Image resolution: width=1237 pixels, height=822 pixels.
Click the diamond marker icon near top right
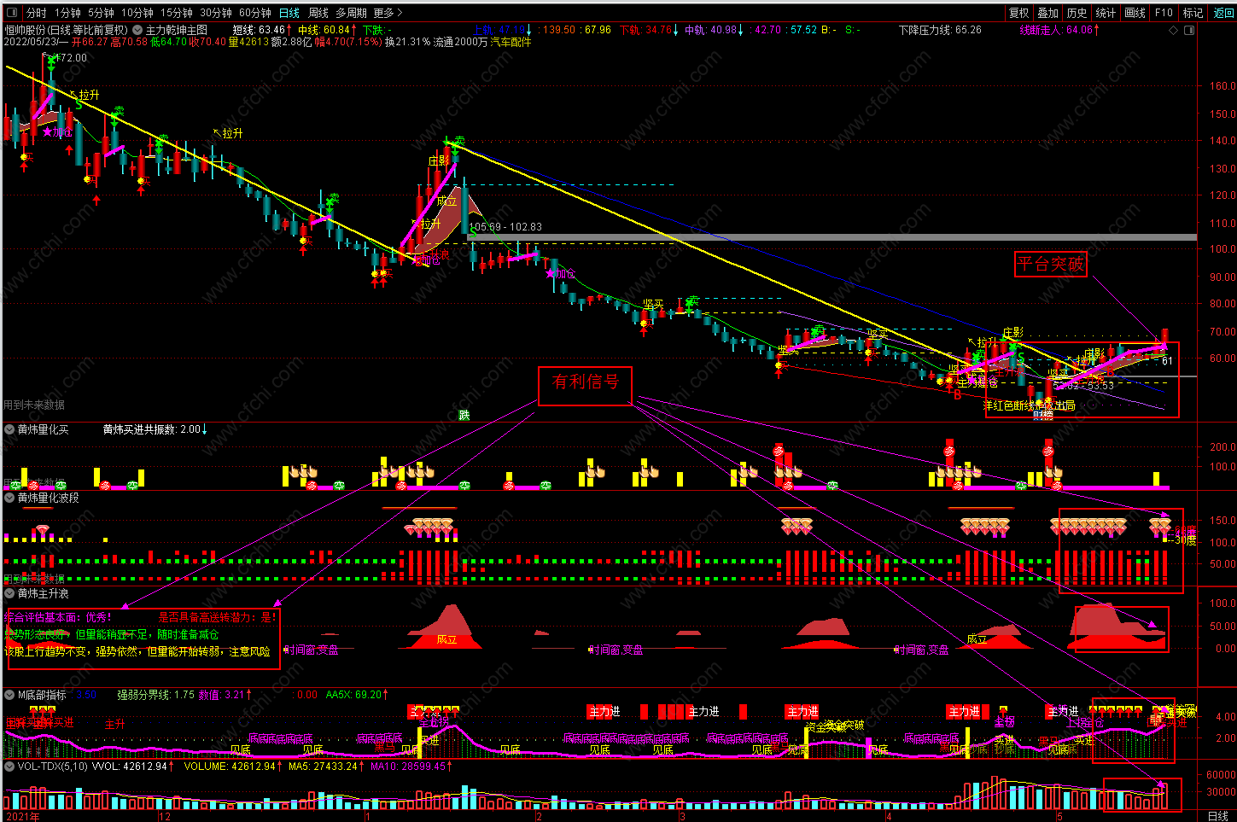[x=1174, y=30]
